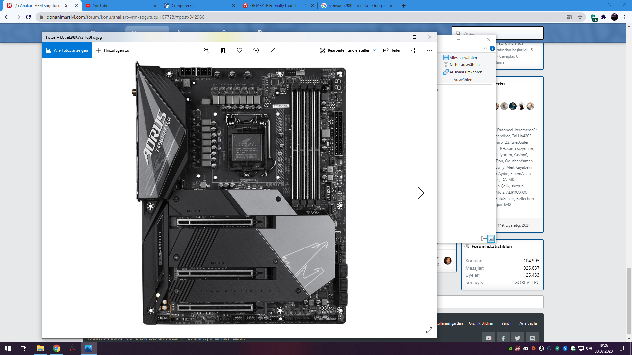Print the photo with the printer icon
Image resolution: width=632 pixels, height=355 pixels.
[x=413, y=50]
